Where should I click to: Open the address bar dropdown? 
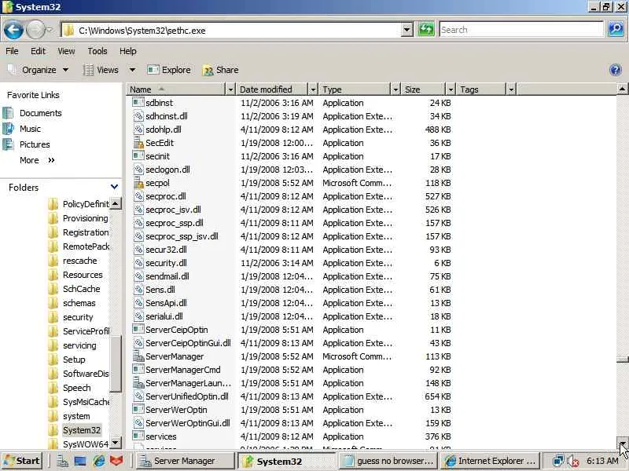pyautogui.click(x=406, y=30)
